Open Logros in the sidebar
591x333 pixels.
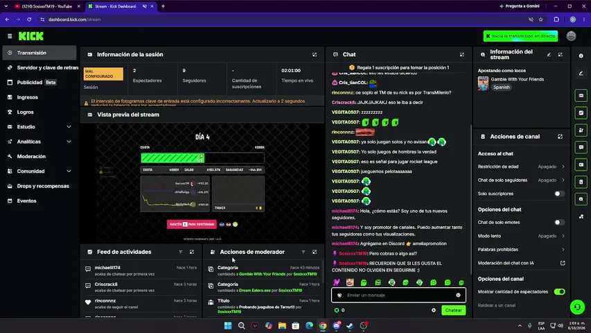tap(39, 112)
